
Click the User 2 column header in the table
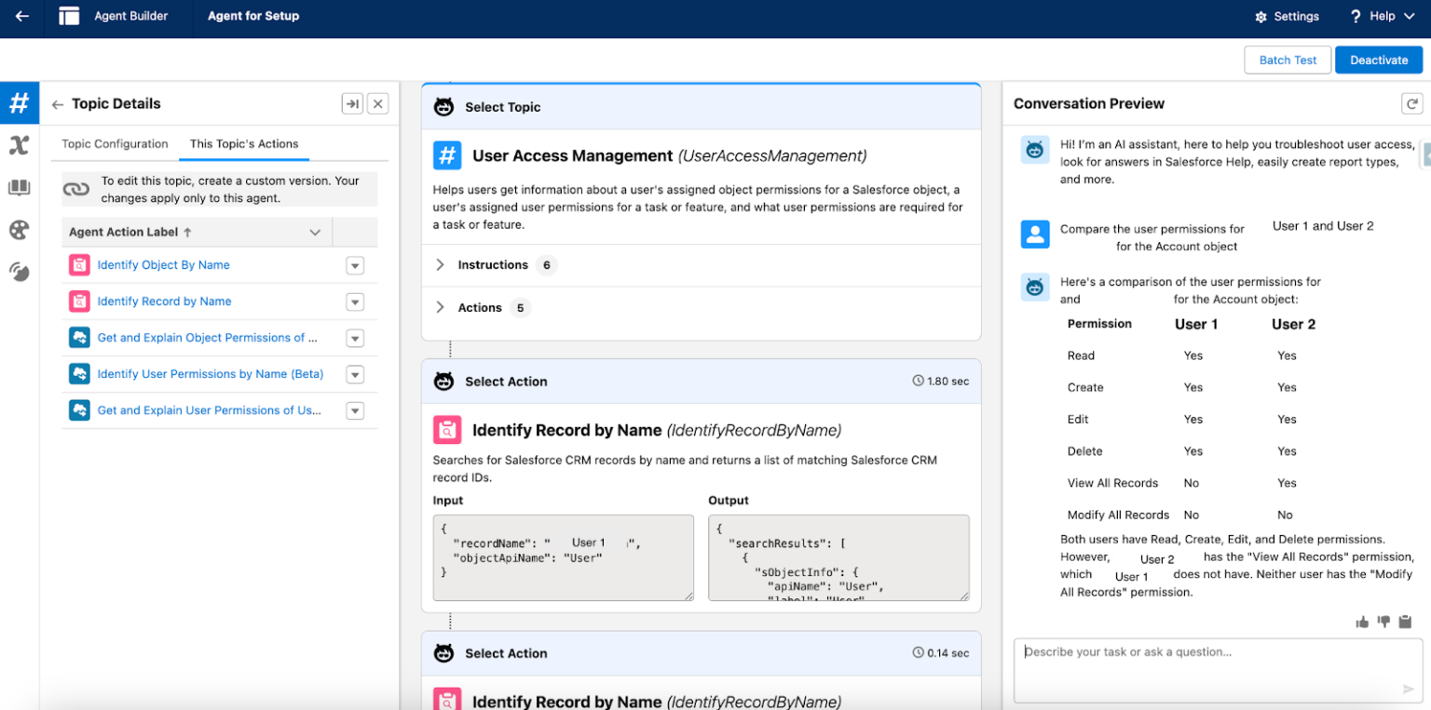[x=1293, y=324]
